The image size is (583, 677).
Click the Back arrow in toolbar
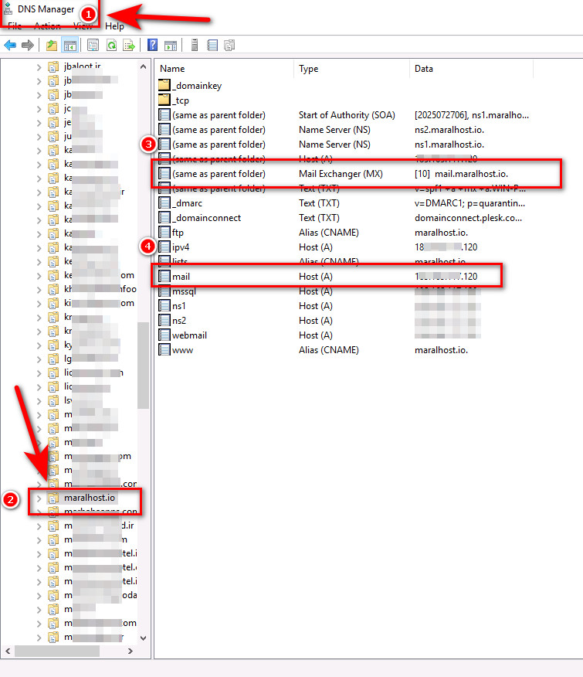(x=10, y=46)
